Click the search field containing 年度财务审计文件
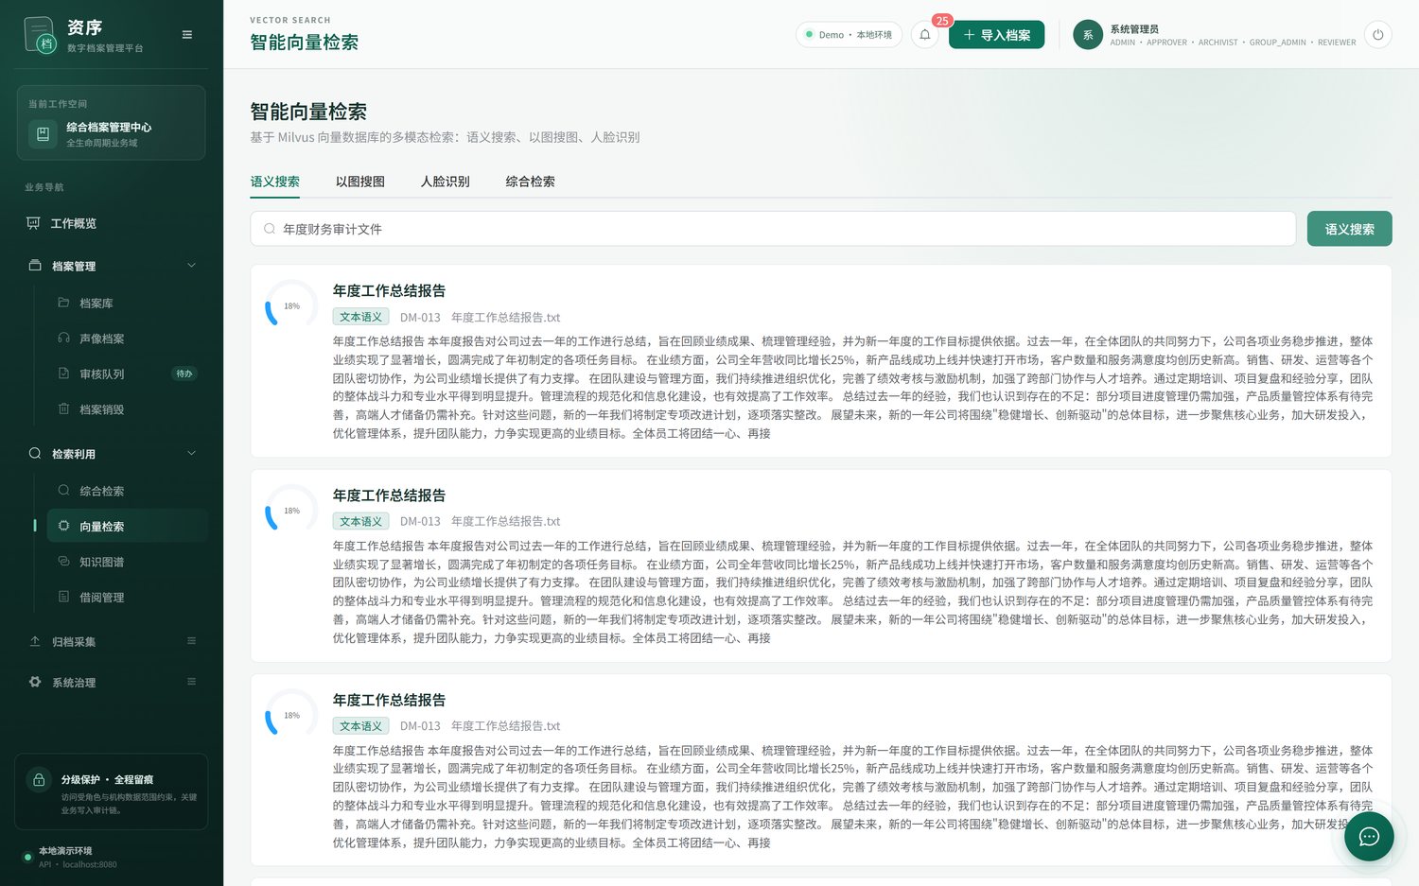The image size is (1419, 886). 773,229
